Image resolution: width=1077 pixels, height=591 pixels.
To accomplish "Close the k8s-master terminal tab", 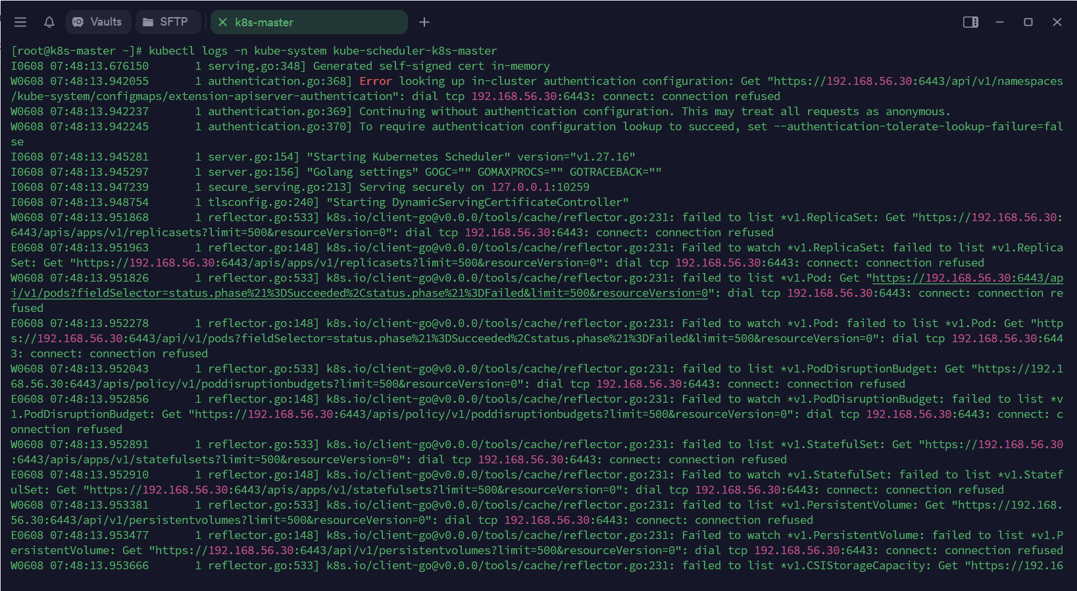I will (x=222, y=22).
